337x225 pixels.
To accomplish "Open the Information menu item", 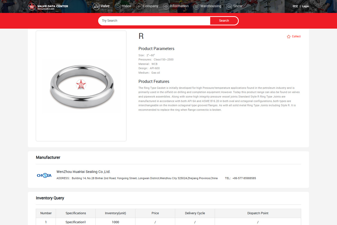I will (179, 6).
